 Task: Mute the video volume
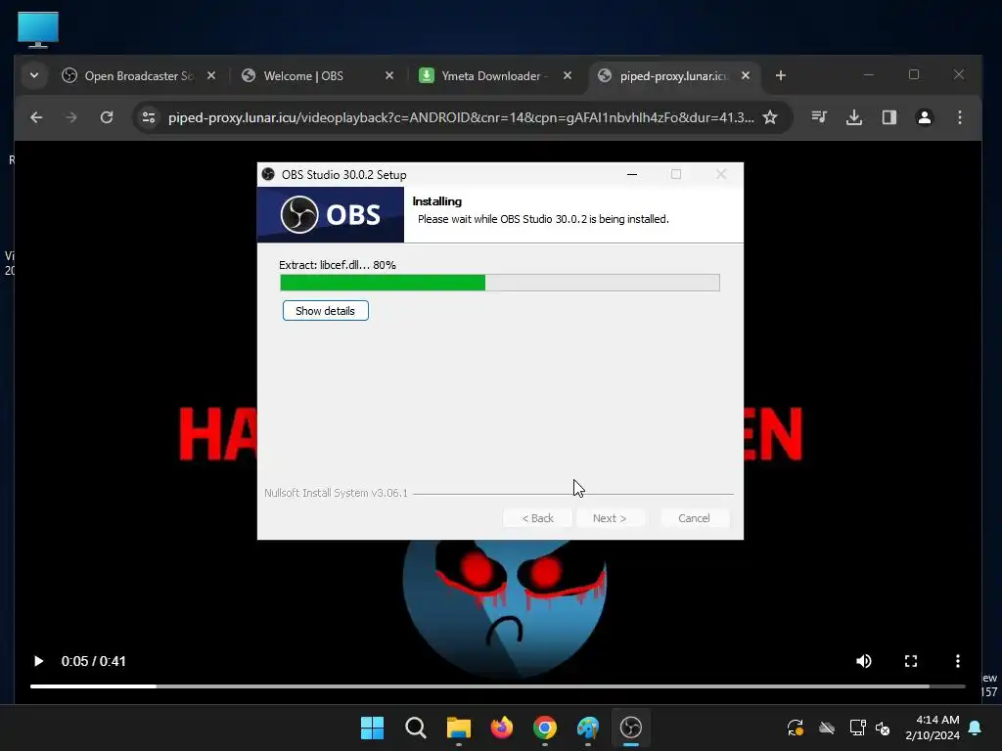pos(863,661)
